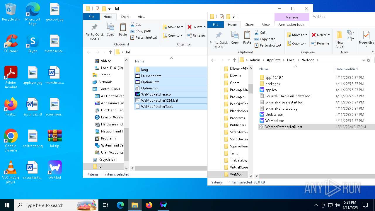375x211 pixels.
Task: Click Paste icon in WeMod window ribbon
Action: click(x=247, y=38)
